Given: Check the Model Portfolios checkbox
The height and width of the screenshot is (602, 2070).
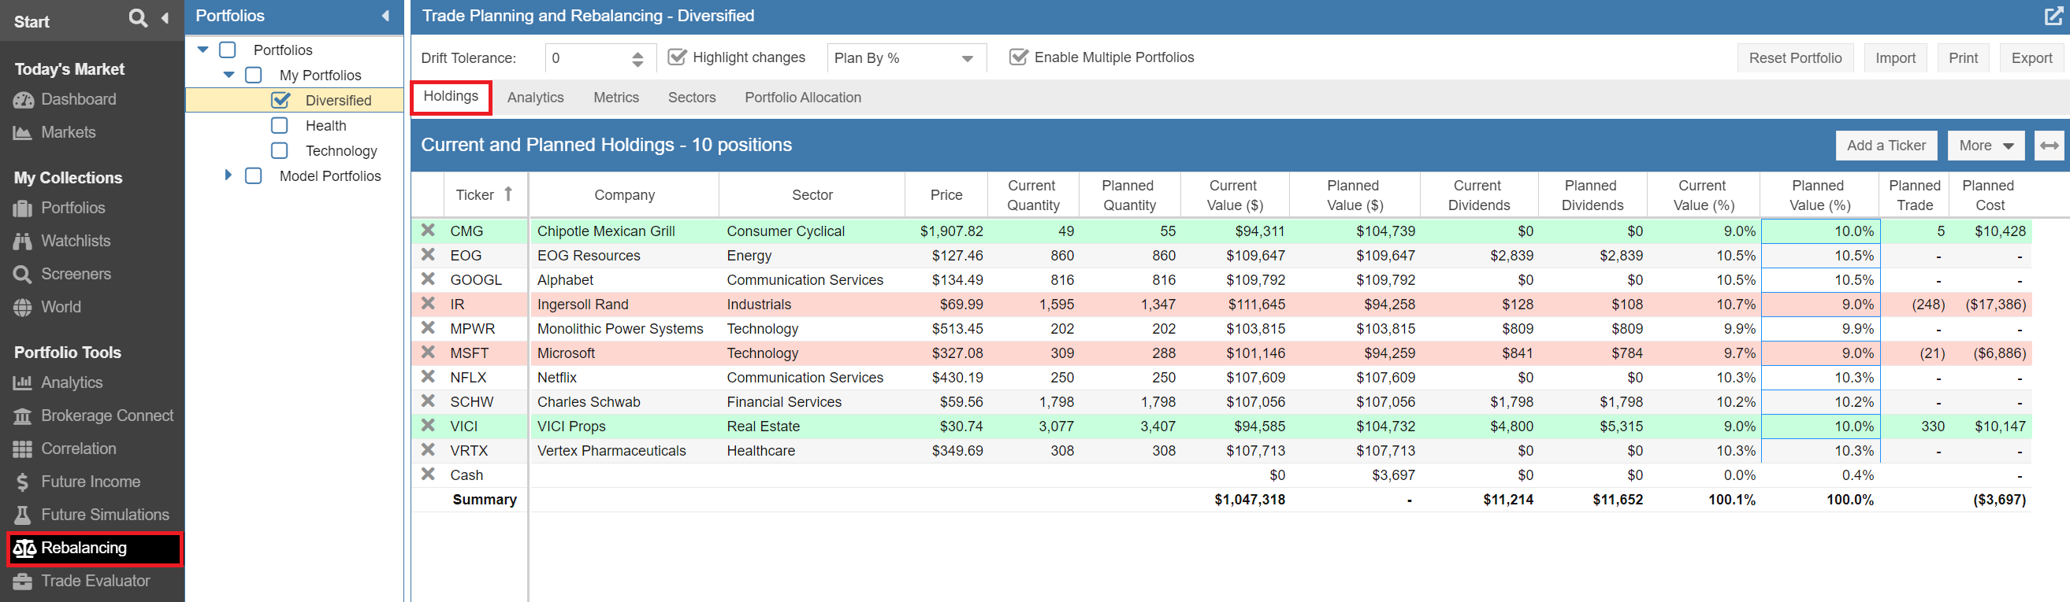Looking at the screenshot, I should pyautogui.click(x=253, y=175).
